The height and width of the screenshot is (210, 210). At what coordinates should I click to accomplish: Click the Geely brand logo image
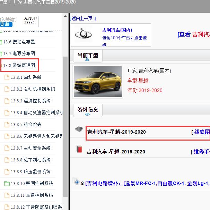pyautogui.click(x=83, y=34)
